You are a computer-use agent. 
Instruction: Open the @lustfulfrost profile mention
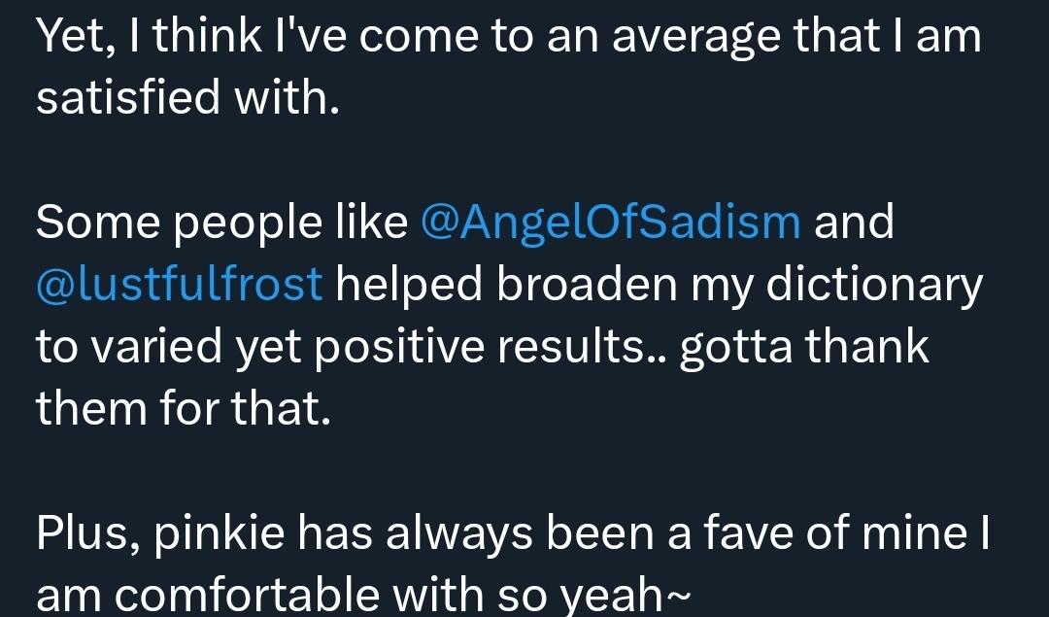180,284
